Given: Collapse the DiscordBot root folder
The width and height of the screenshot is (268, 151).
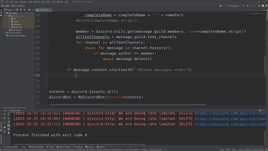Looking at the screenshot, I should coord(4,13).
